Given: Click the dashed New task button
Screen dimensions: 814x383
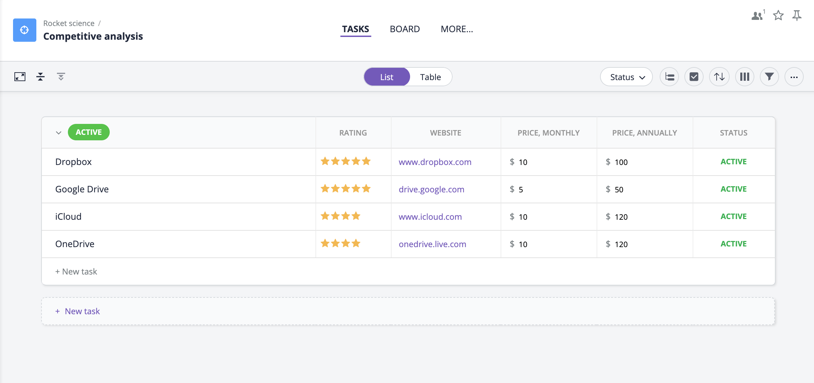Looking at the screenshot, I should [x=408, y=311].
